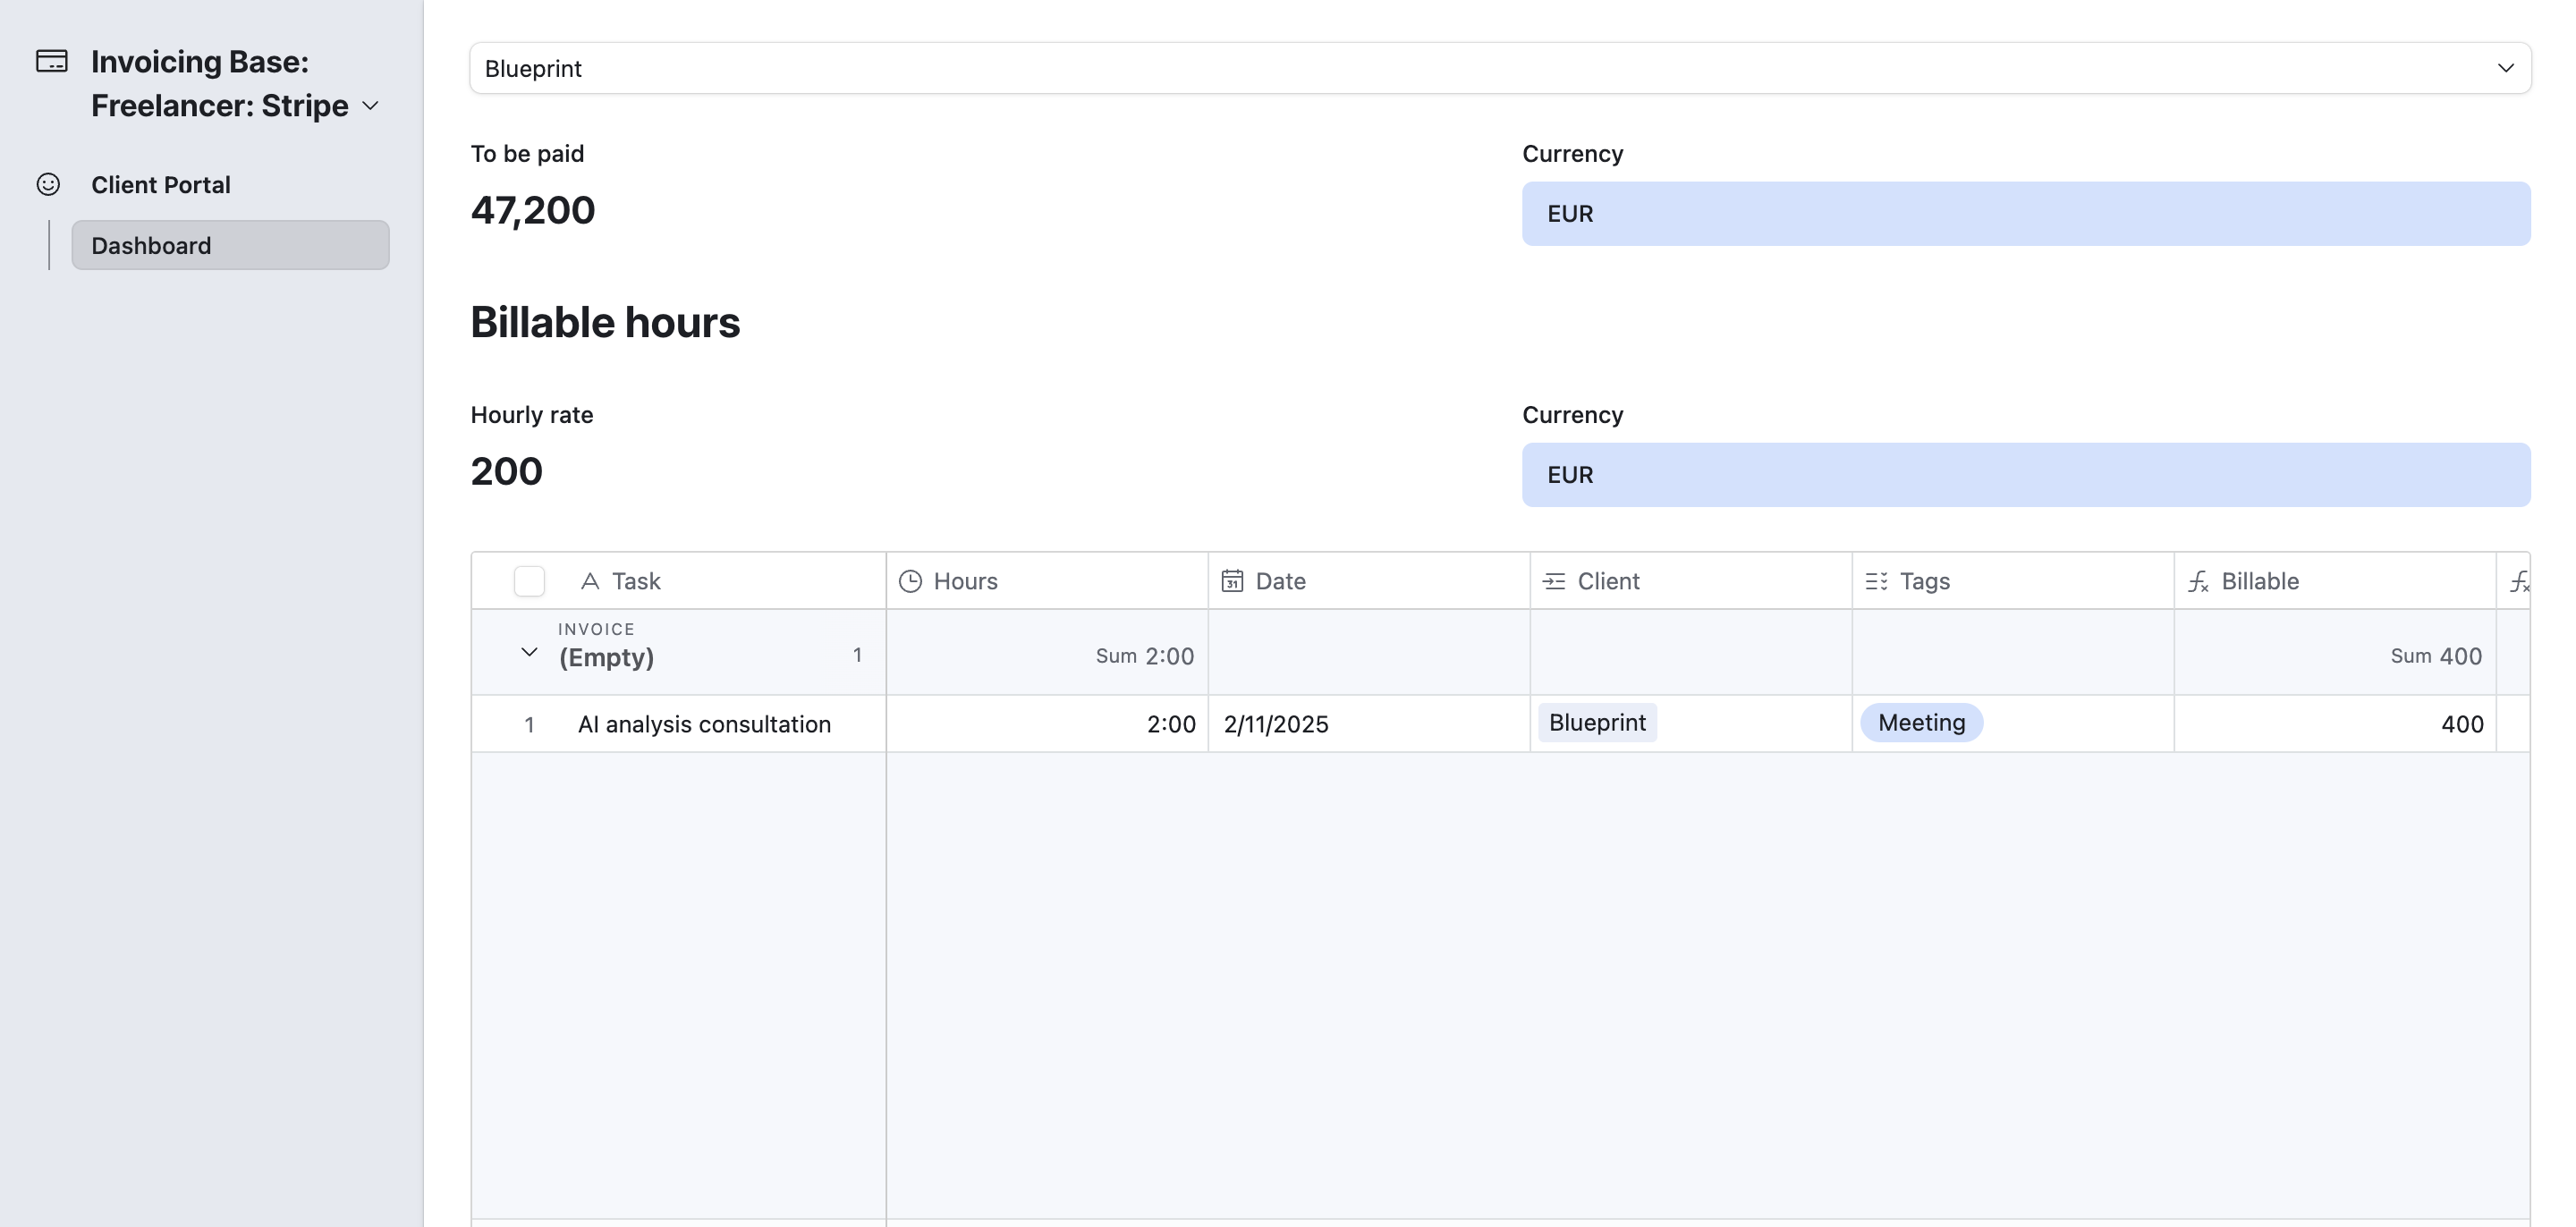This screenshot has width=2576, height=1227.
Task: Click the invoicing base card icon
Action: (52, 62)
